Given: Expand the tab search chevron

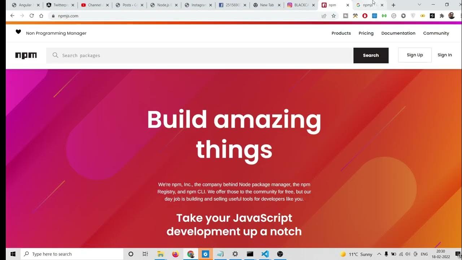Looking at the screenshot, I should pos(419,5).
